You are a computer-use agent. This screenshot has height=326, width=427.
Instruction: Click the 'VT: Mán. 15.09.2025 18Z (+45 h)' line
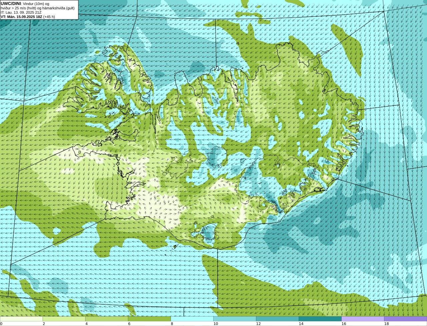(x=28, y=17)
